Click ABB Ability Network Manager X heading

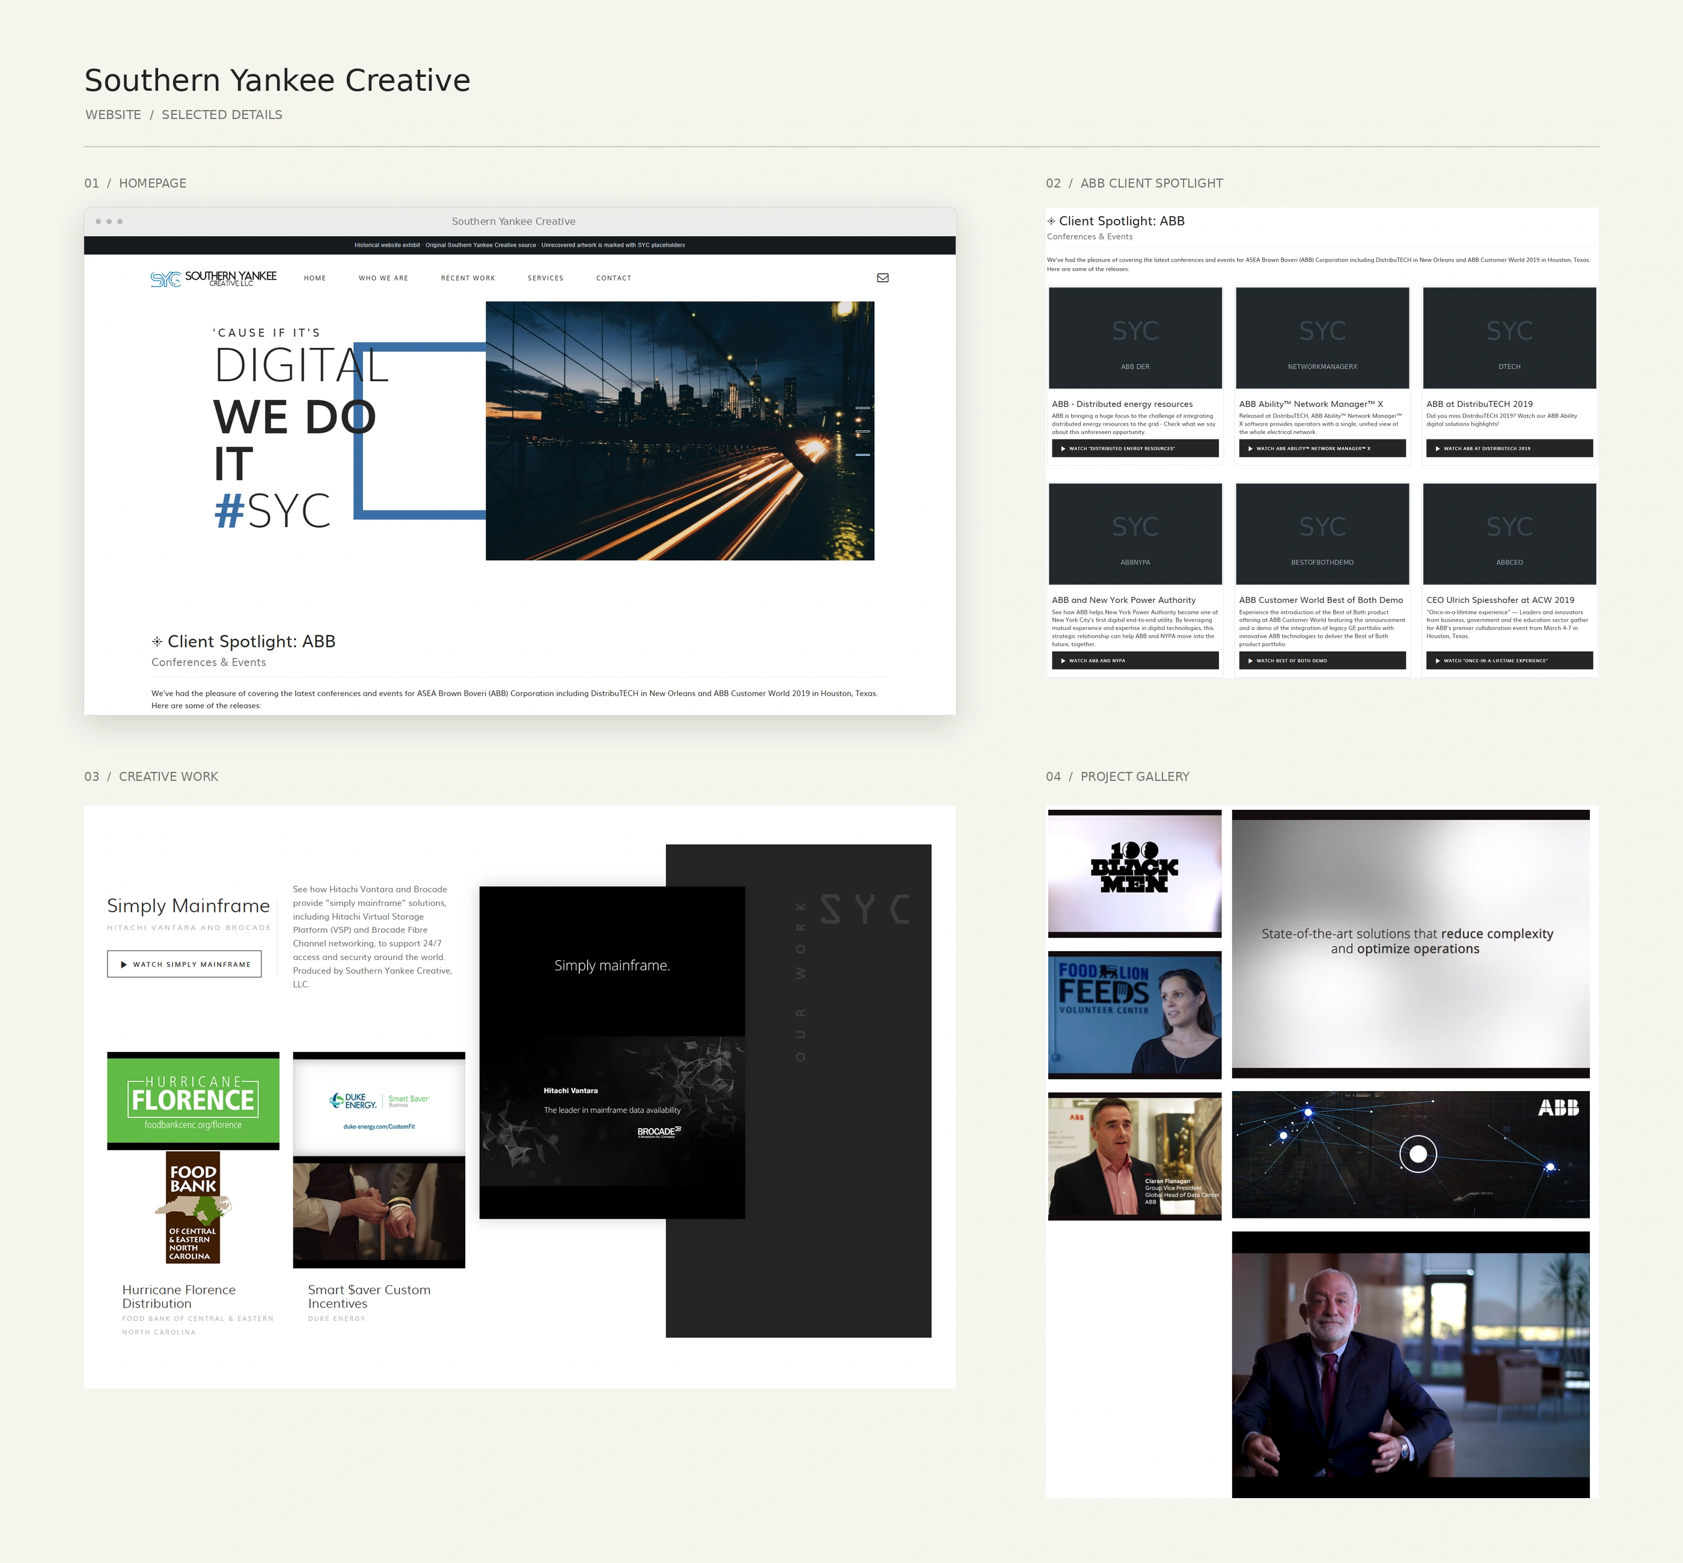coord(1311,405)
